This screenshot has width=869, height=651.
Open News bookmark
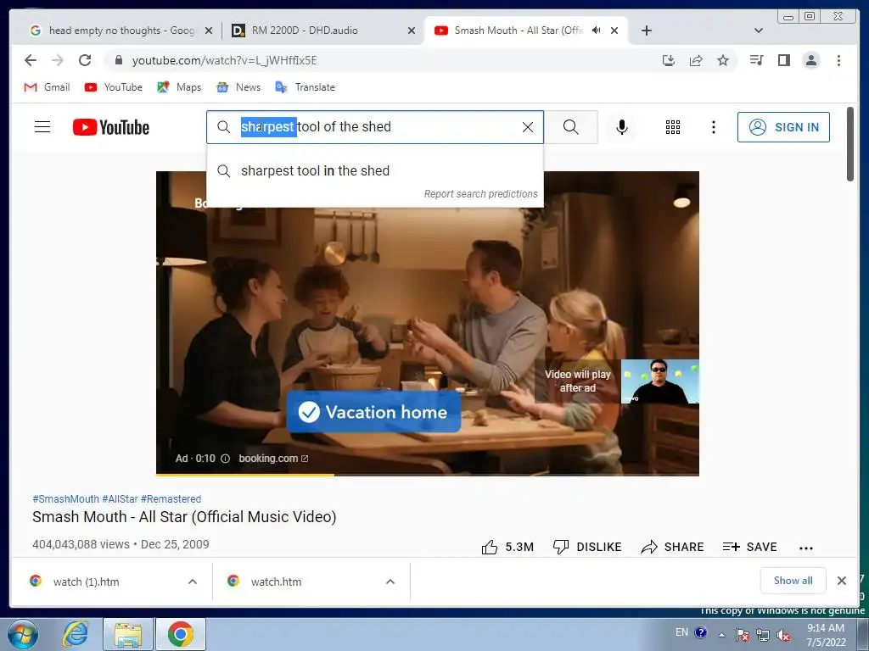[238, 87]
